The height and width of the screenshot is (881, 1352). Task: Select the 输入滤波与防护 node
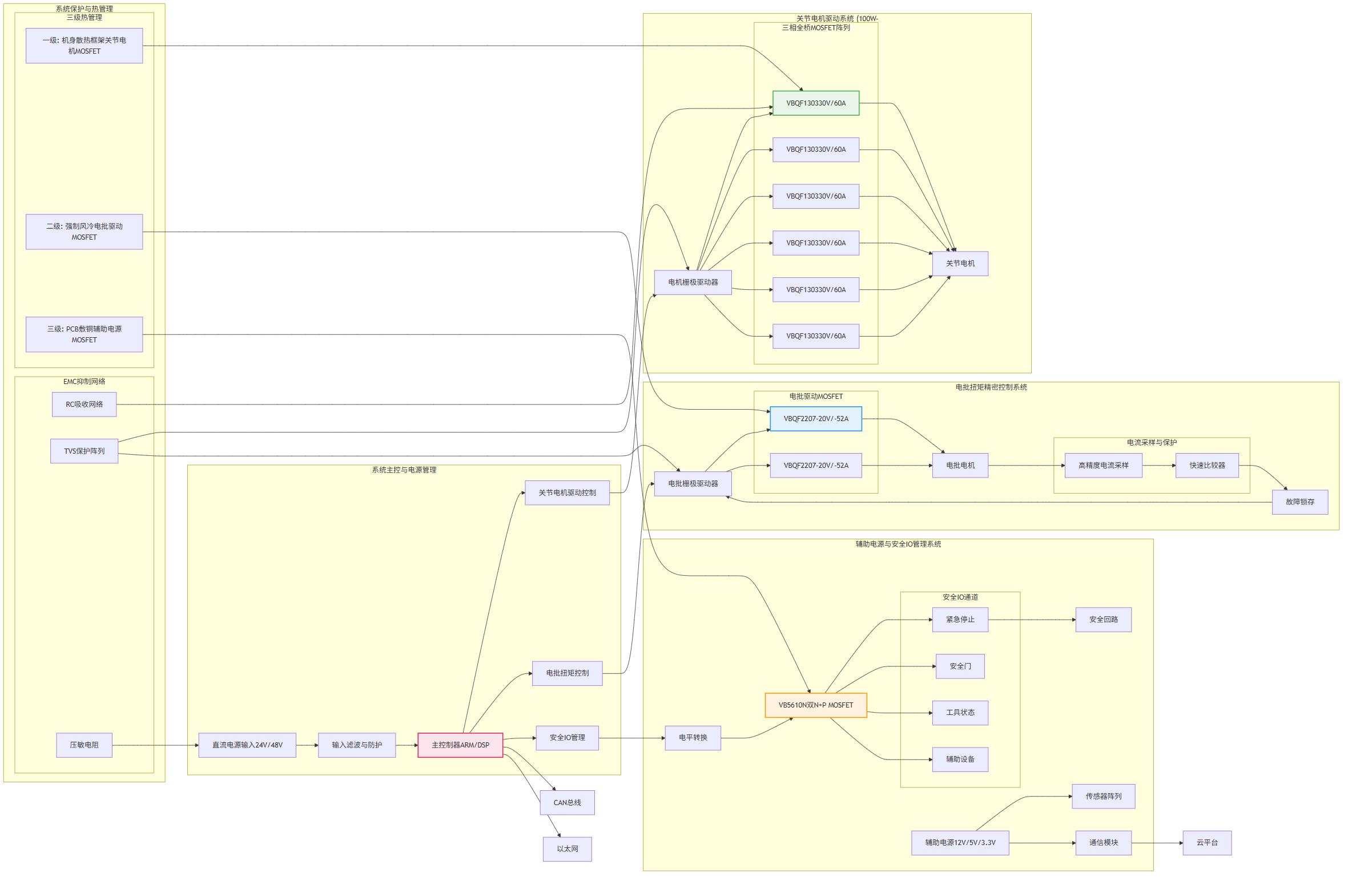(x=356, y=745)
